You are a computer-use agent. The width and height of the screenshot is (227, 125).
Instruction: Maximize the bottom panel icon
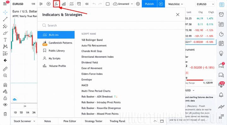[x=162, y=121]
